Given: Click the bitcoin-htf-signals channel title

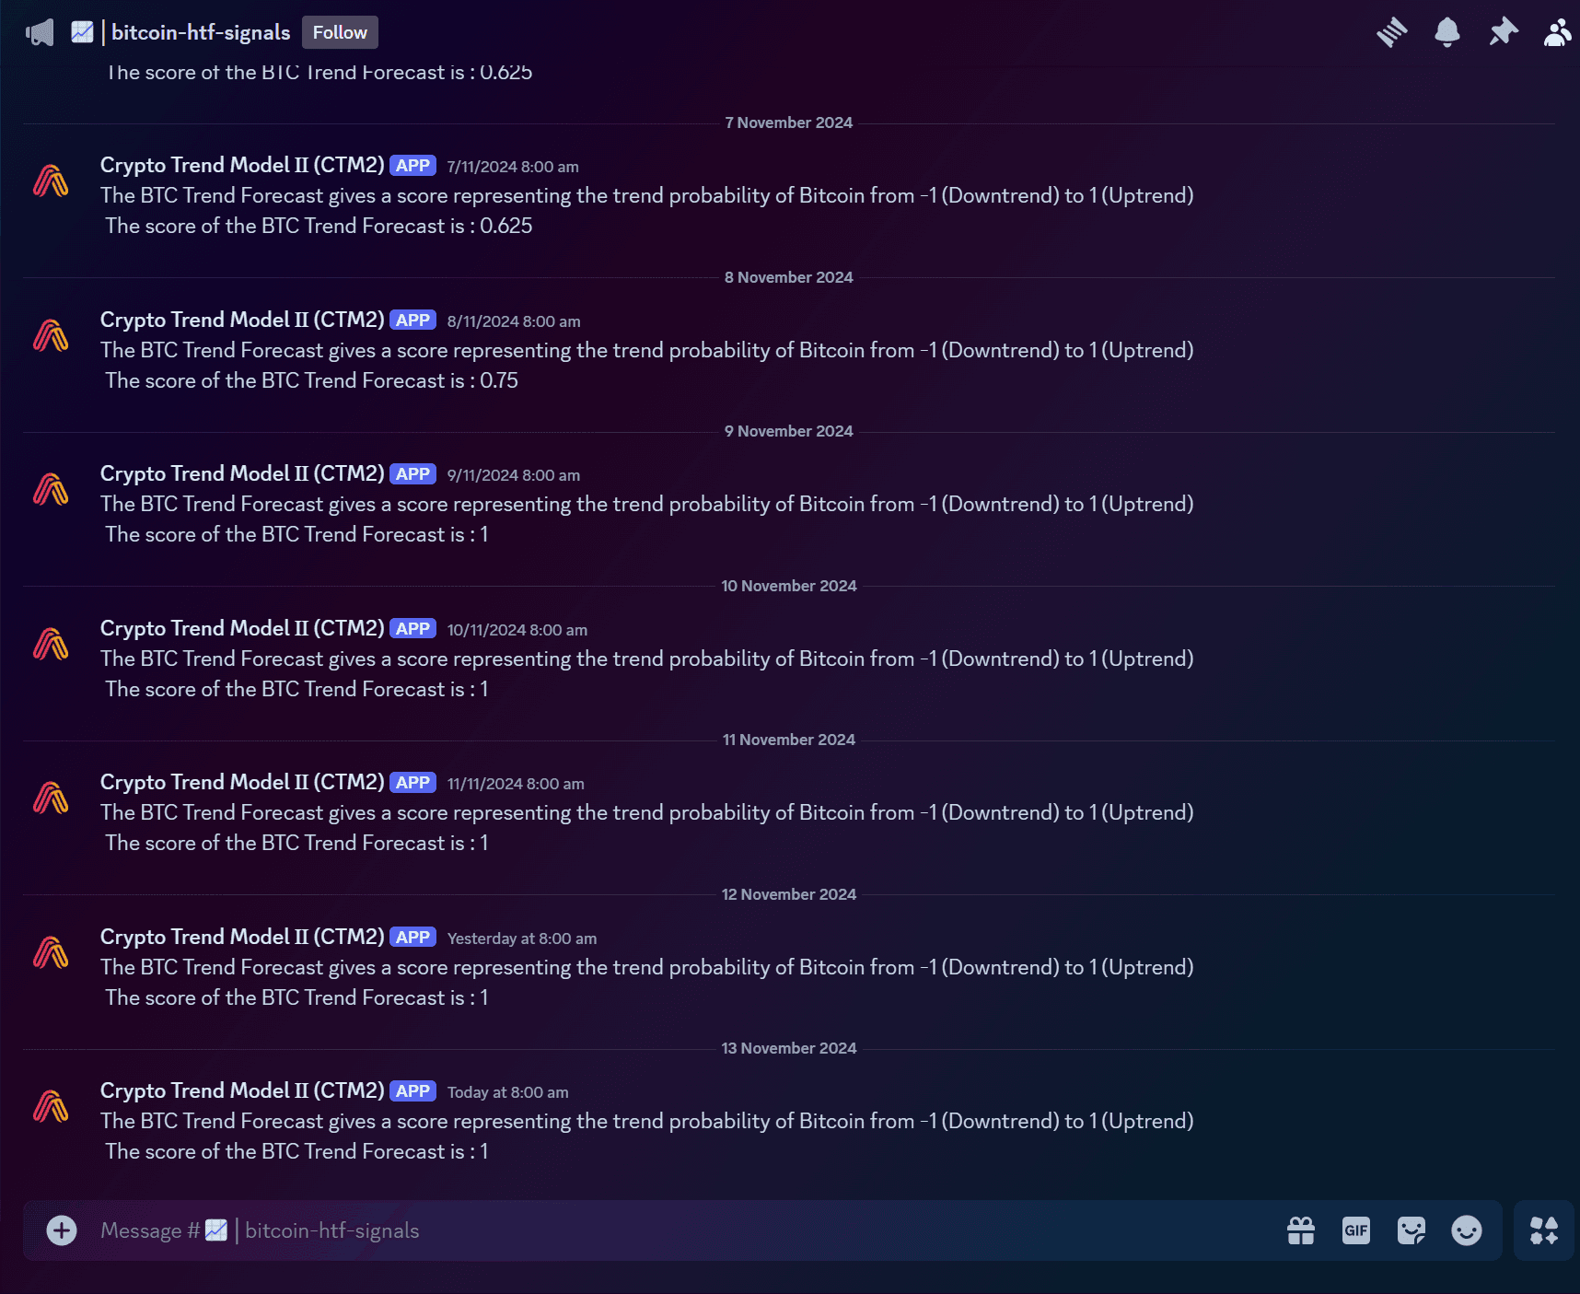Looking at the screenshot, I should [x=201, y=32].
